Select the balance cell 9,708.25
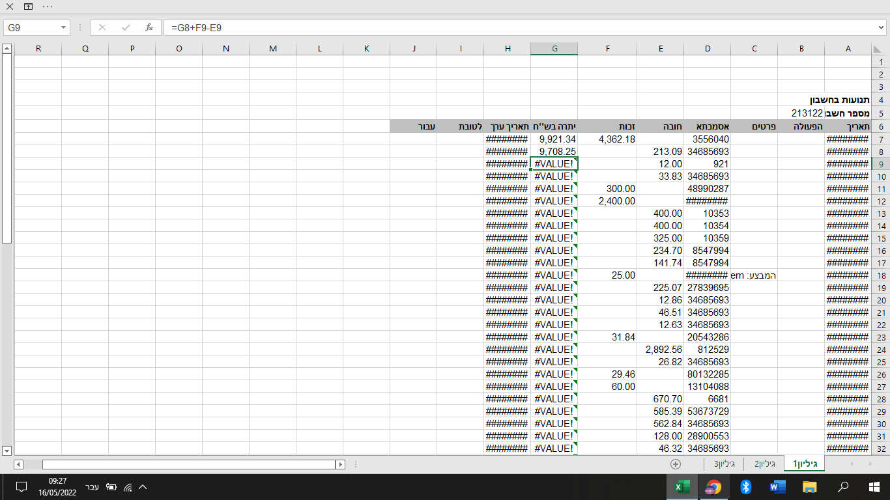The image size is (890, 500). (554, 152)
